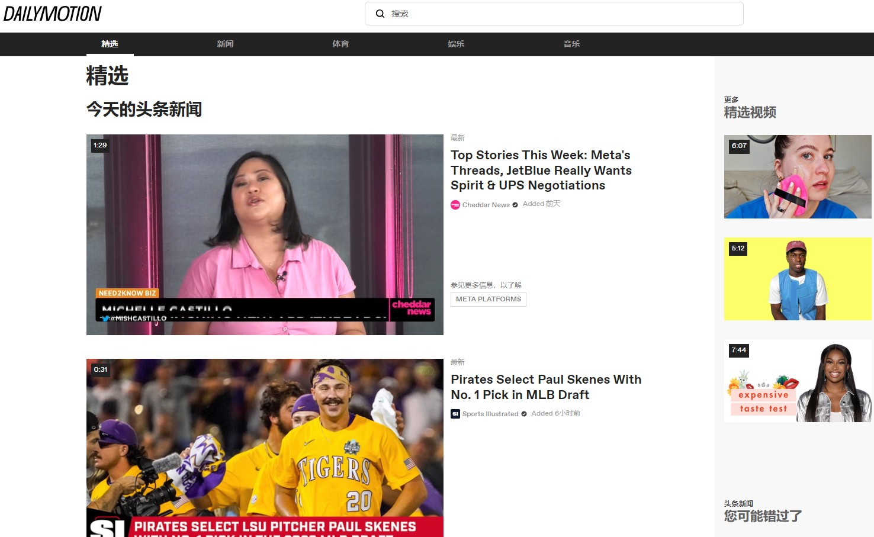
Task: Click the META PLATFORMS tag button
Action: pyautogui.click(x=489, y=300)
